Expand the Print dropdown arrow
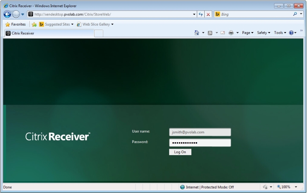Viewport: 307px width, 193px height. click(237, 33)
